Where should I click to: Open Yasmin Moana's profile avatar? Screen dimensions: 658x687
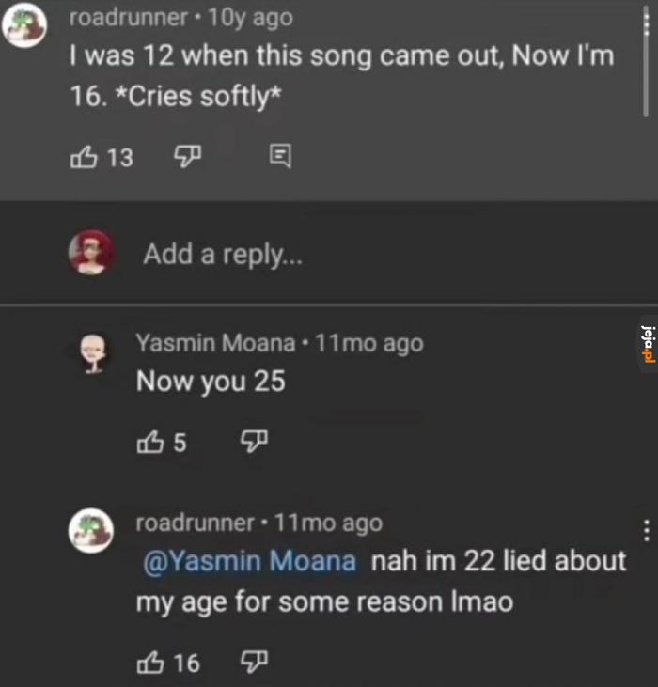(x=93, y=353)
